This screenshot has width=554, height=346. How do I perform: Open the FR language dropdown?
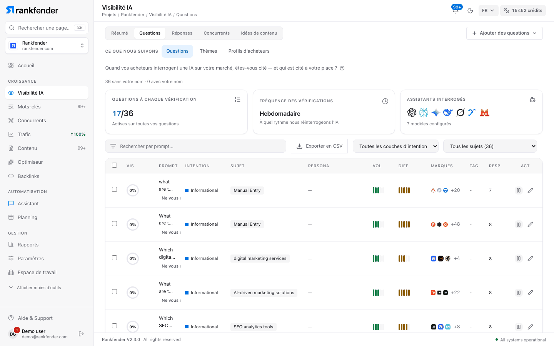(488, 10)
